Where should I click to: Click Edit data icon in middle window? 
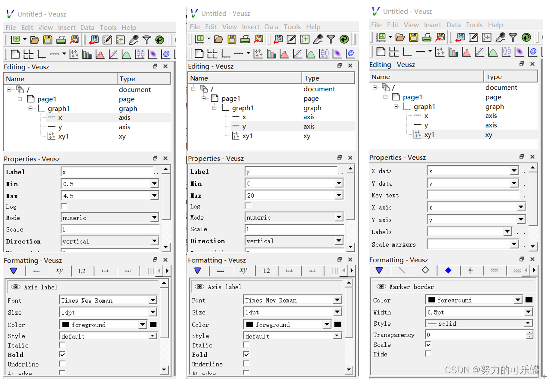(291, 39)
